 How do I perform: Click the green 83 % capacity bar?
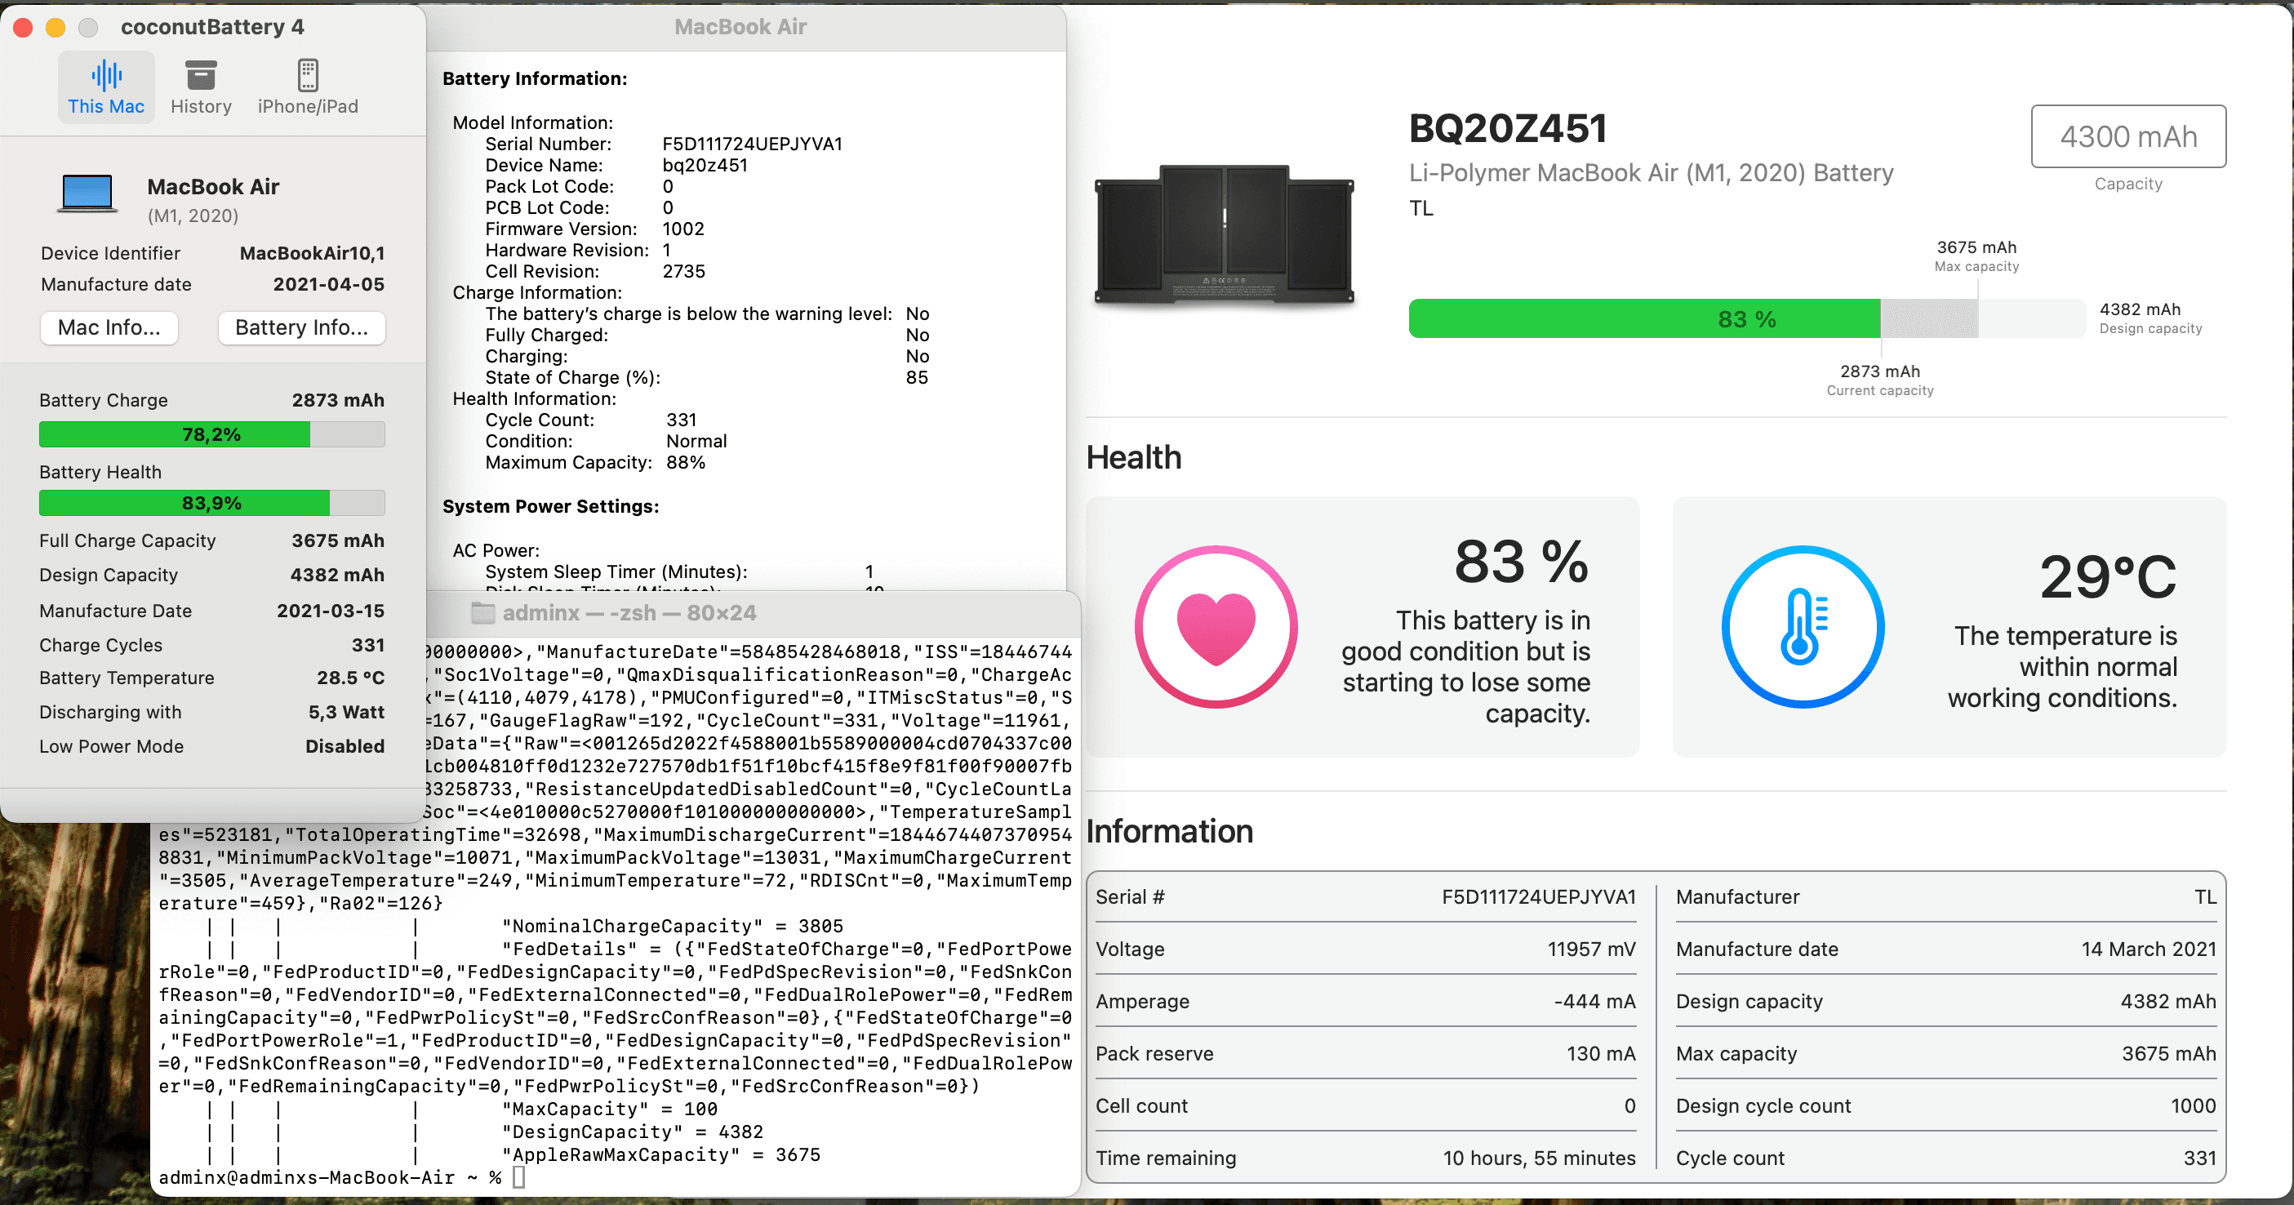click(x=1644, y=319)
